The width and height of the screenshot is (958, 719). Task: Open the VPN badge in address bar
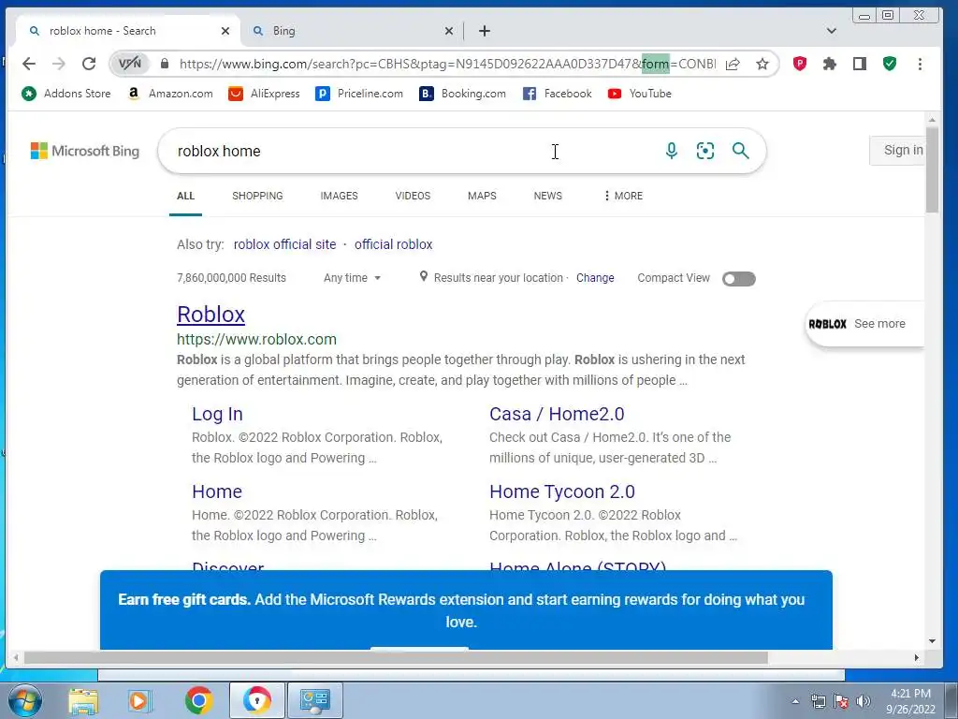[129, 64]
